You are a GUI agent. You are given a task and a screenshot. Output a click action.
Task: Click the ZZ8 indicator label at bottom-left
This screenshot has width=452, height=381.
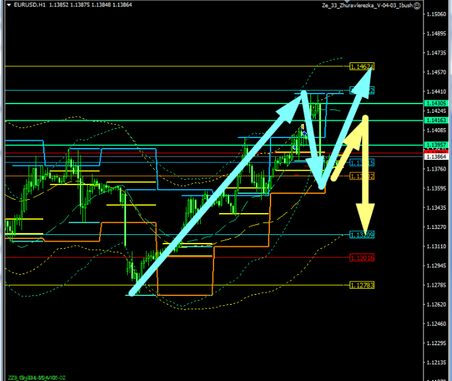(x=11, y=377)
